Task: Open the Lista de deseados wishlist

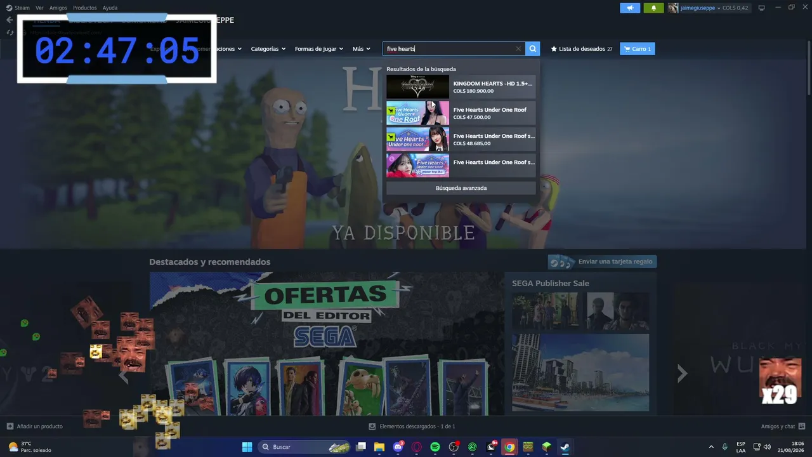Action: point(582,49)
